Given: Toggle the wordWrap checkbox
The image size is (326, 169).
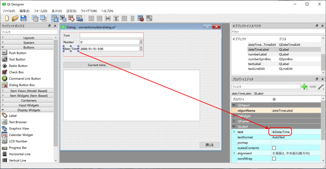Looking at the screenshot, I should [274, 158].
